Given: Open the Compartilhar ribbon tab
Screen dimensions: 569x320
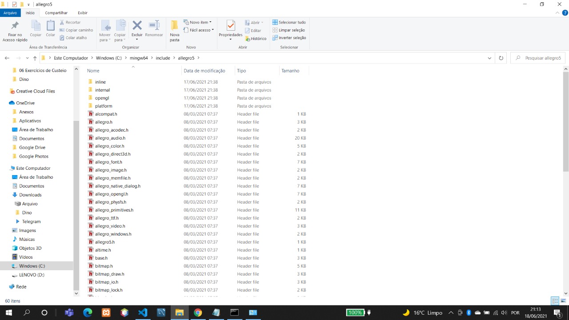Looking at the screenshot, I should pos(56,13).
